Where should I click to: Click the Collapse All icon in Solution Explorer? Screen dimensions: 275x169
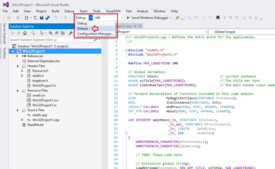tap(57, 33)
